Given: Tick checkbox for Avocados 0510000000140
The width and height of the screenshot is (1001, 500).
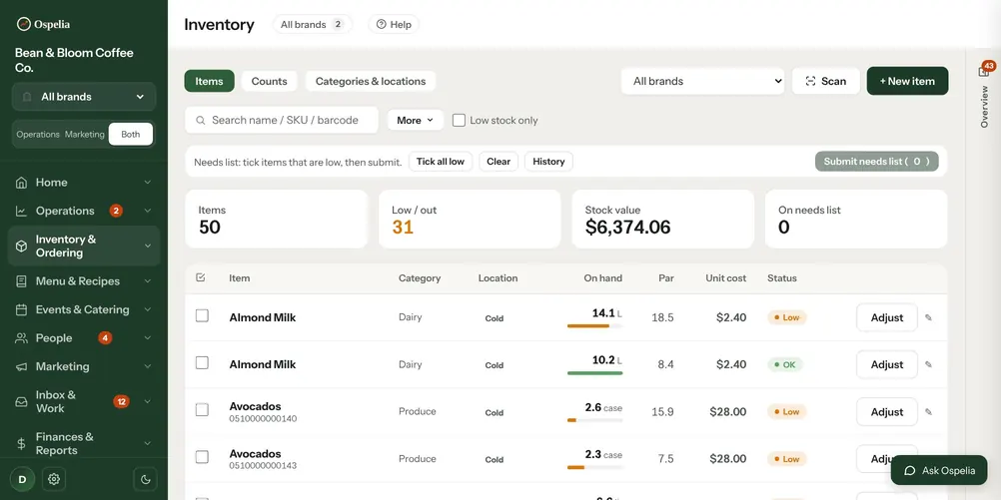Looking at the screenshot, I should point(202,410).
